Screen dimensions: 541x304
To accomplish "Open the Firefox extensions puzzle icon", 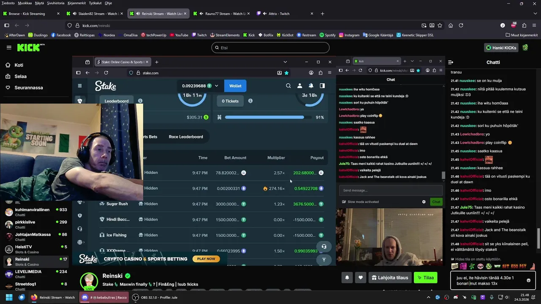I will pyautogui.click(x=524, y=25).
